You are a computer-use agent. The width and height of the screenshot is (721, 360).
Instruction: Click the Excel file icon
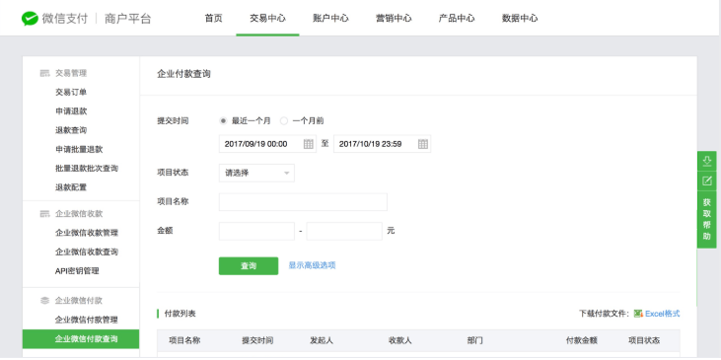[x=638, y=314]
